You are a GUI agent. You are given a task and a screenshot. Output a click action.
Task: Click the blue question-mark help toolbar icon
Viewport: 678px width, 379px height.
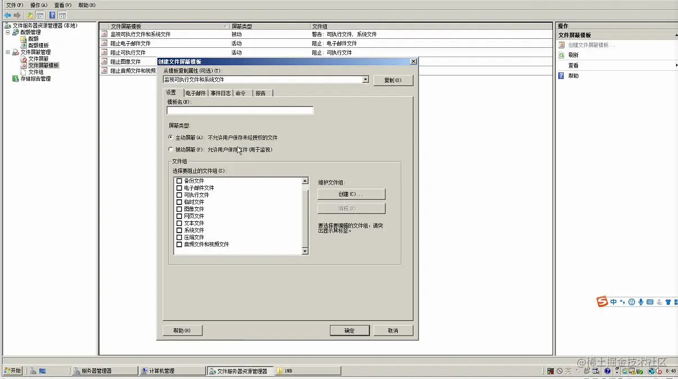point(52,15)
